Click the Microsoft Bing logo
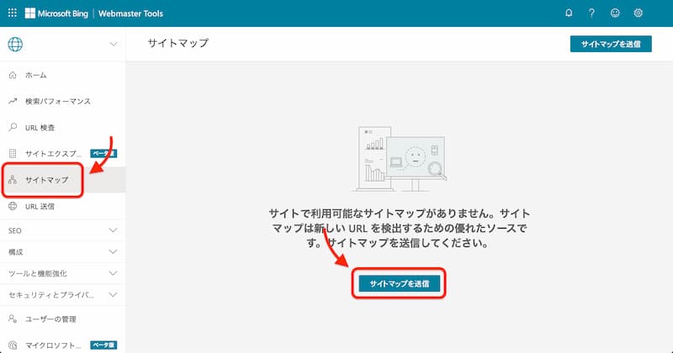 (56, 13)
